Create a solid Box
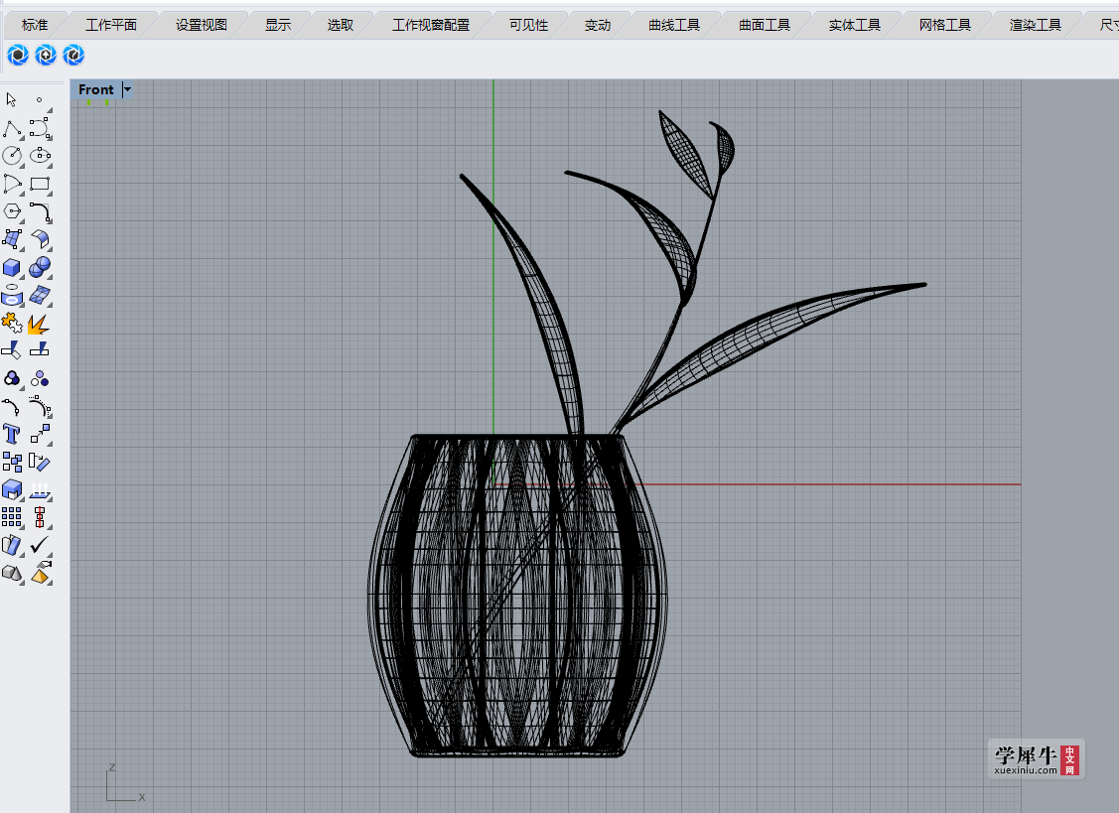The width and height of the screenshot is (1119, 813). coord(12,268)
